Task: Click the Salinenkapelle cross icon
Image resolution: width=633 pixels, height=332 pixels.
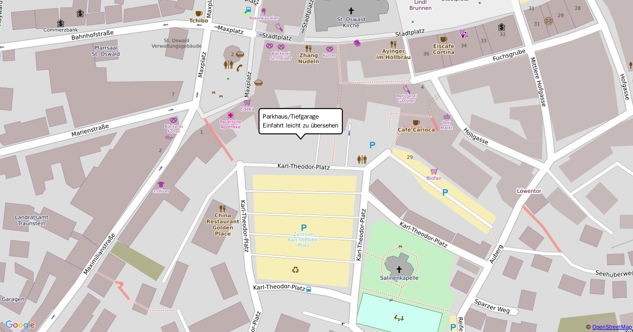Action: (x=399, y=269)
